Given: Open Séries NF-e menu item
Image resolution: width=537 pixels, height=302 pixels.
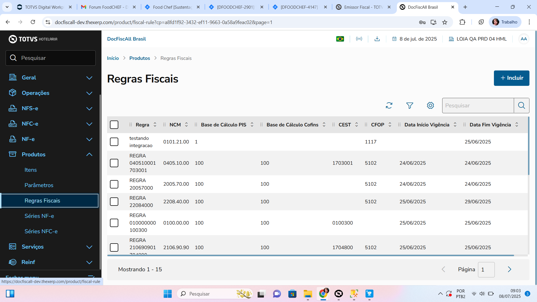Looking at the screenshot, I should [39, 216].
